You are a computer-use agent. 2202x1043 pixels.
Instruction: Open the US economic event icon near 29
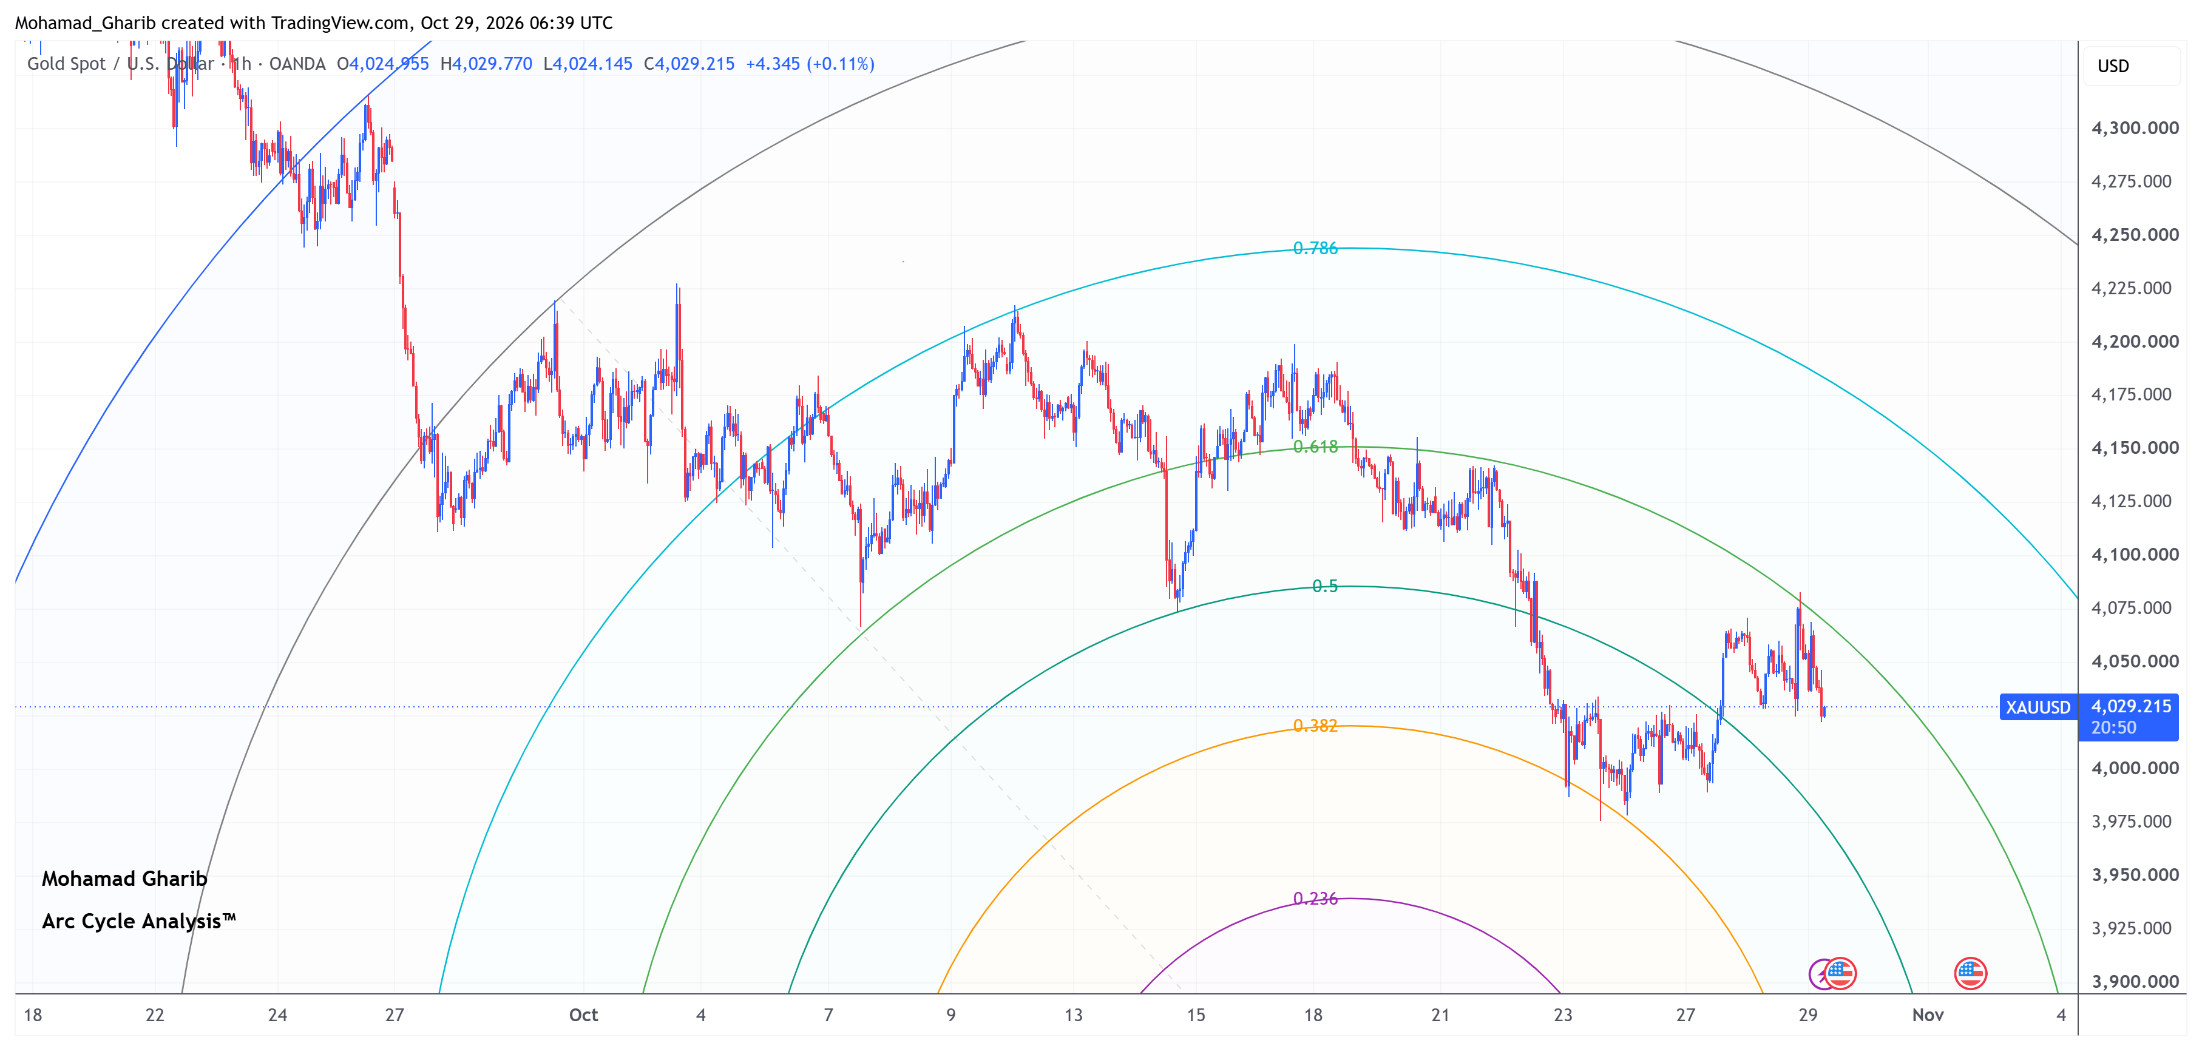pos(1840,973)
